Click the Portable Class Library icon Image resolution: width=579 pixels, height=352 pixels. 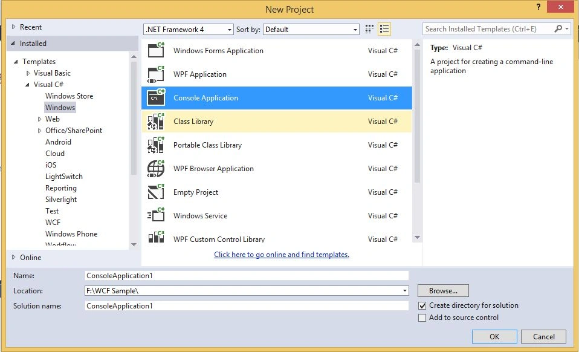point(156,145)
